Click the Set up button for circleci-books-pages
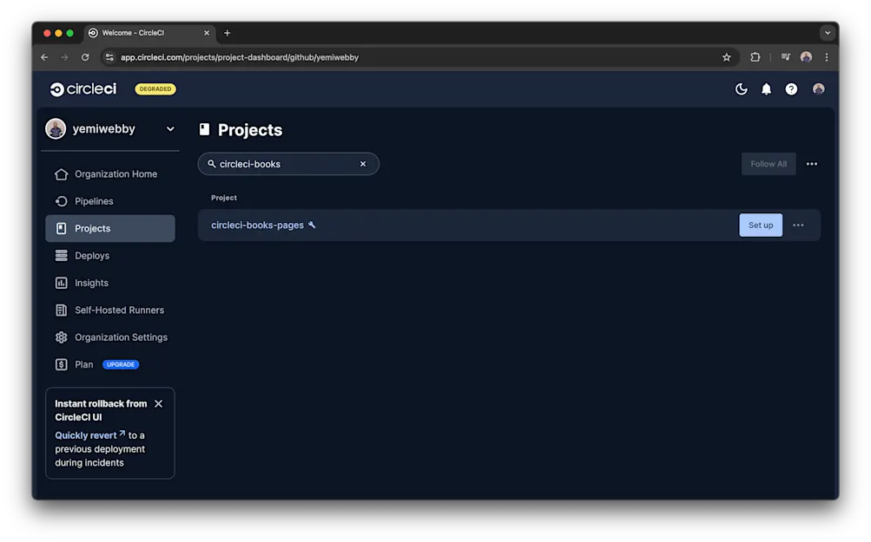 coord(760,225)
